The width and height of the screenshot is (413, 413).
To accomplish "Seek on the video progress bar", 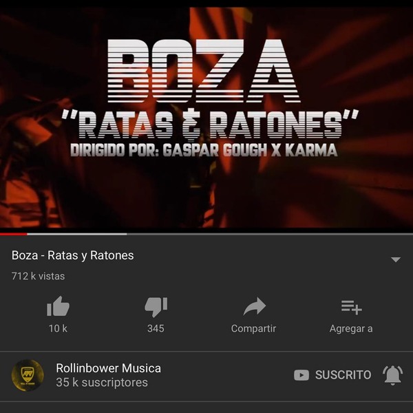I will pos(206,234).
